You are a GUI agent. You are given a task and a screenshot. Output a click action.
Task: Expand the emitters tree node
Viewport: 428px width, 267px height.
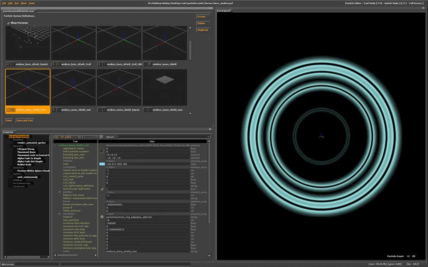[59, 192]
